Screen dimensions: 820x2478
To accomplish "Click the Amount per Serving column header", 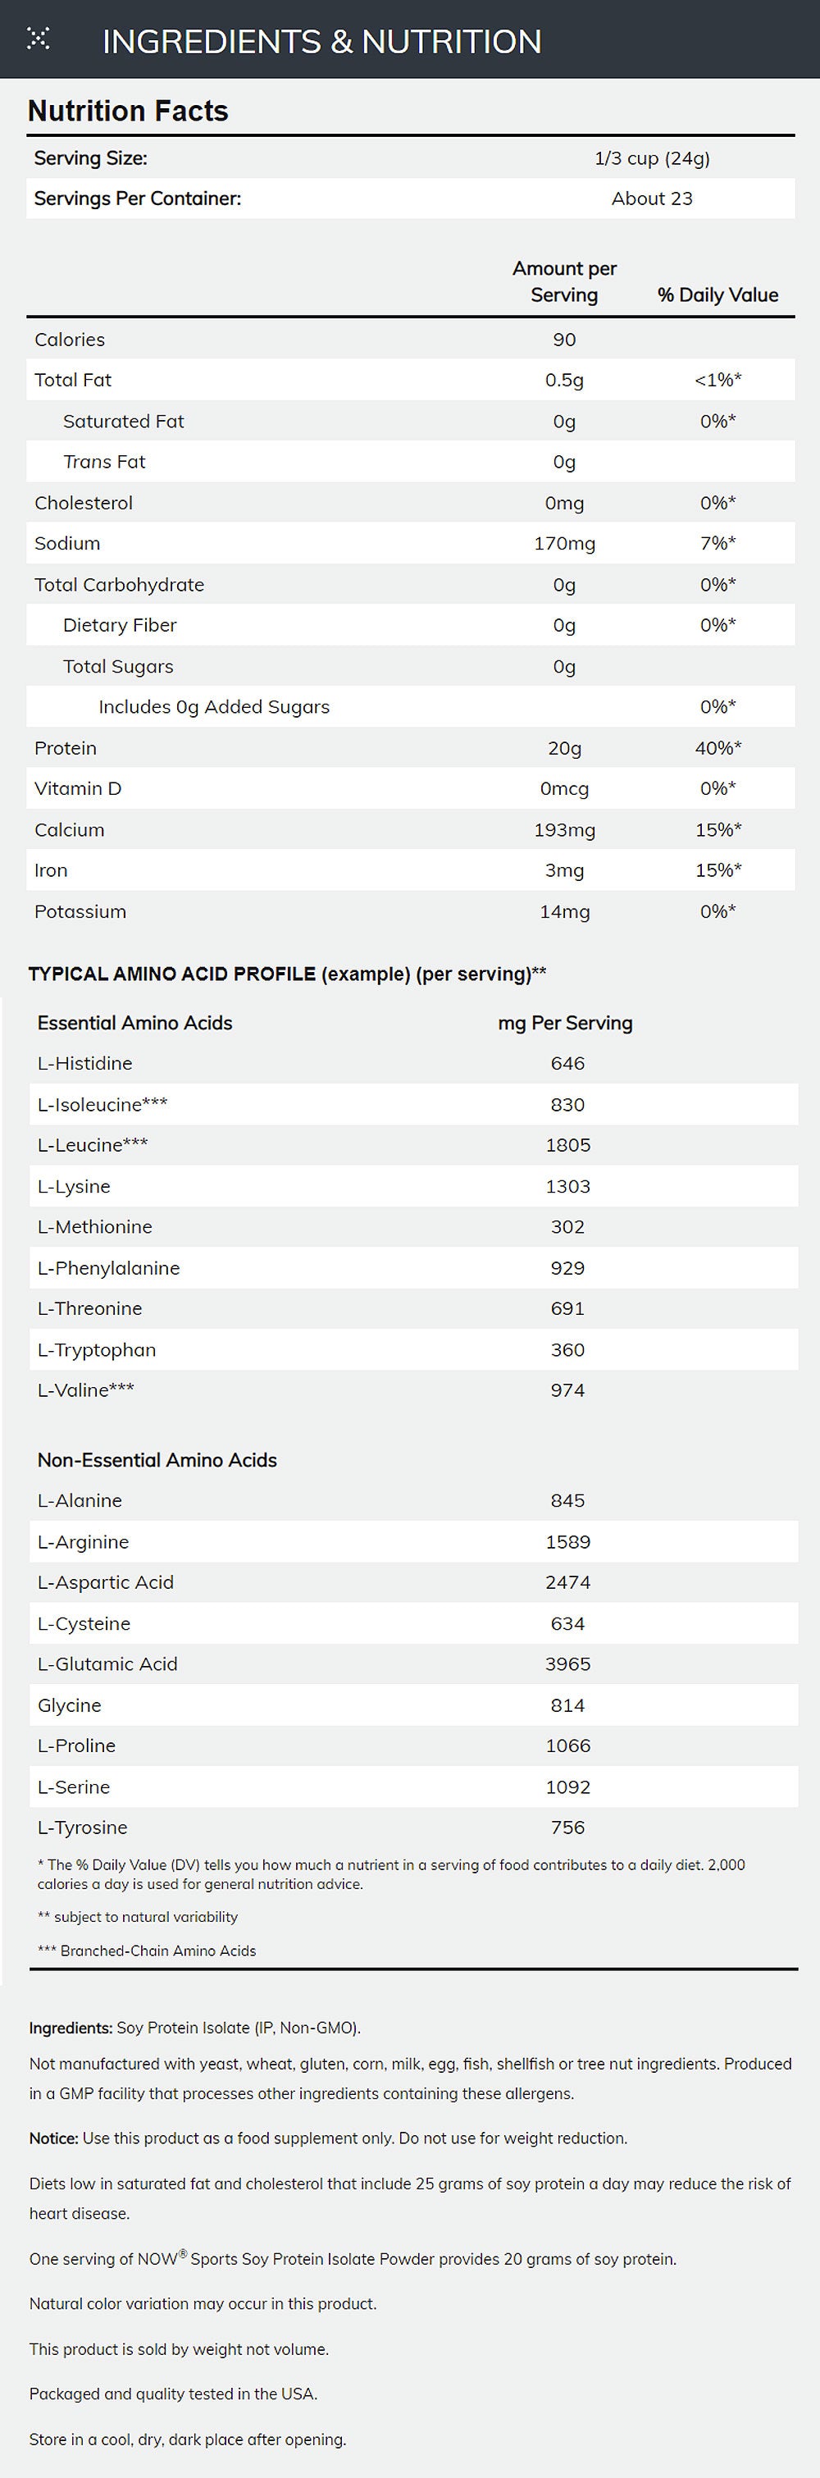I will 564,282.
